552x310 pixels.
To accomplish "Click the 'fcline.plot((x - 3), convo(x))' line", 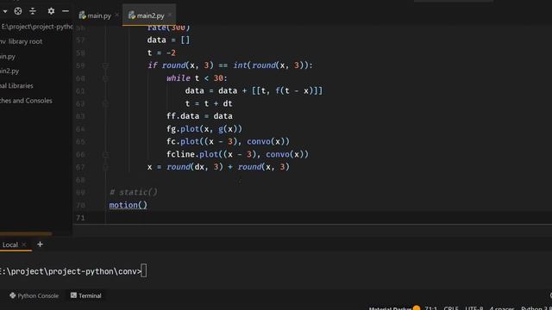I will tap(237, 154).
